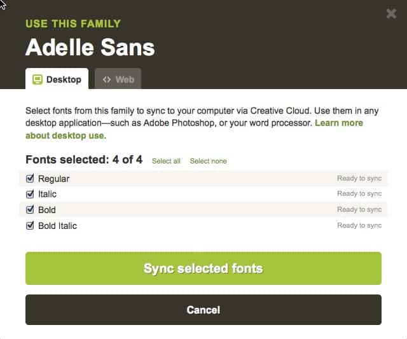Switch to the Web tab

click(118, 79)
